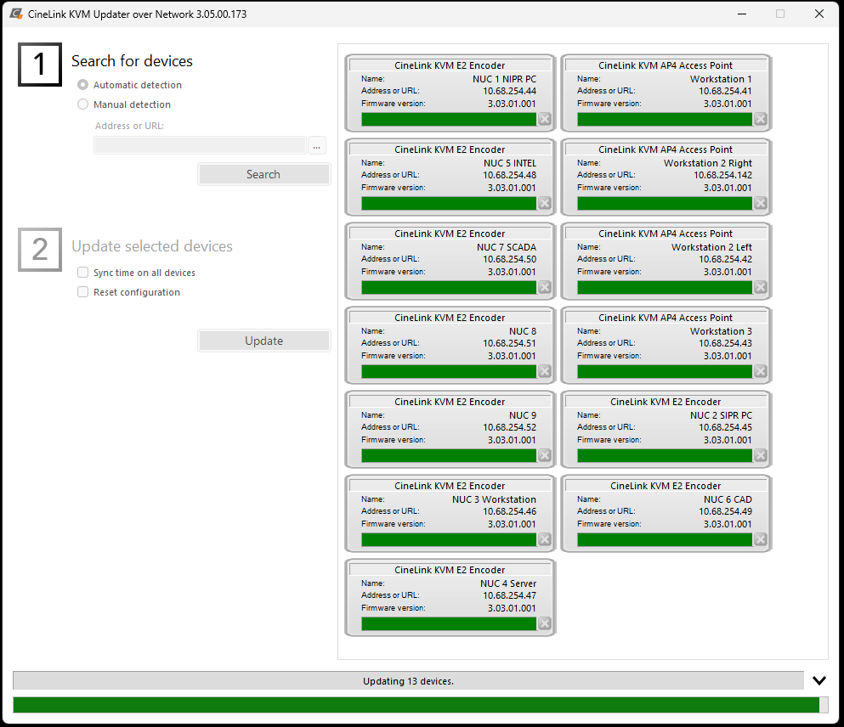844x727 pixels.
Task: Click the Address or URL input field
Action: pyautogui.click(x=200, y=146)
